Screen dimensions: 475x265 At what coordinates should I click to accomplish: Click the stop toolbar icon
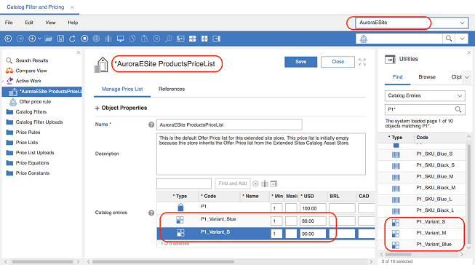tap(84, 39)
